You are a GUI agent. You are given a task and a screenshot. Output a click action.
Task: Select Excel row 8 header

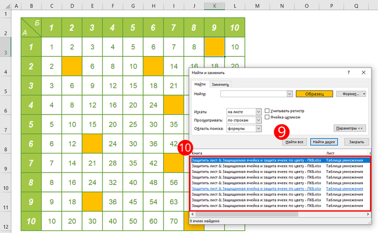tap(5, 144)
